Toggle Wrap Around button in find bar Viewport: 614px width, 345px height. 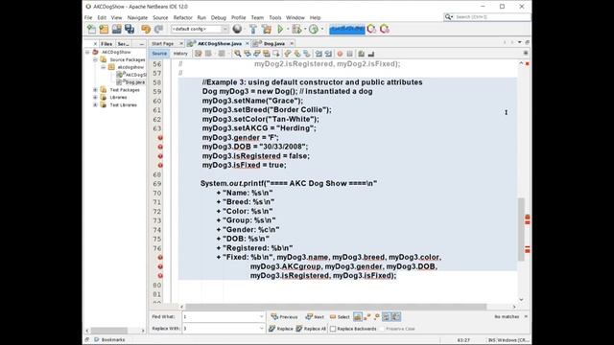(x=396, y=317)
